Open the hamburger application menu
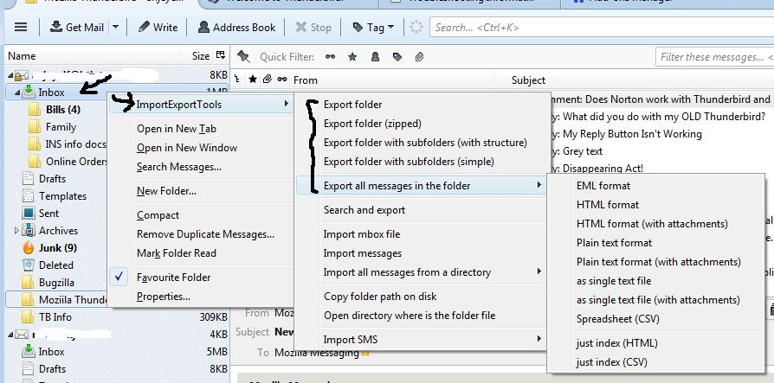This screenshot has width=774, height=383. coord(21,27)
